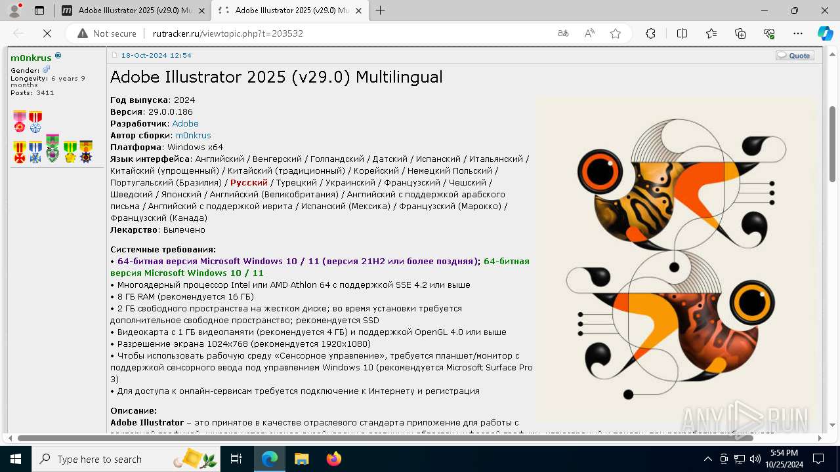Open the Windows Start menu
This screenshot has height=472, width=840.
pyautogui.click(x=15, y=459)
